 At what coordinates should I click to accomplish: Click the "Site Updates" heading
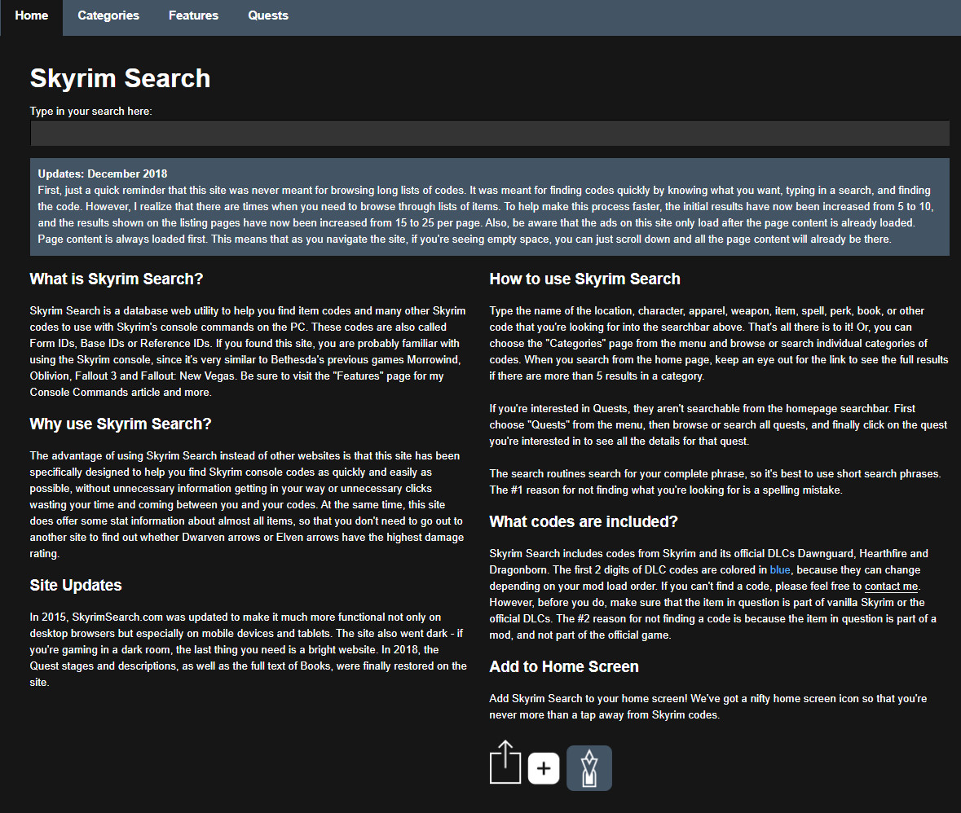(x=76, y=586)
